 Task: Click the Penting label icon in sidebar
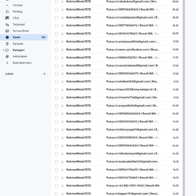point(7,12)
